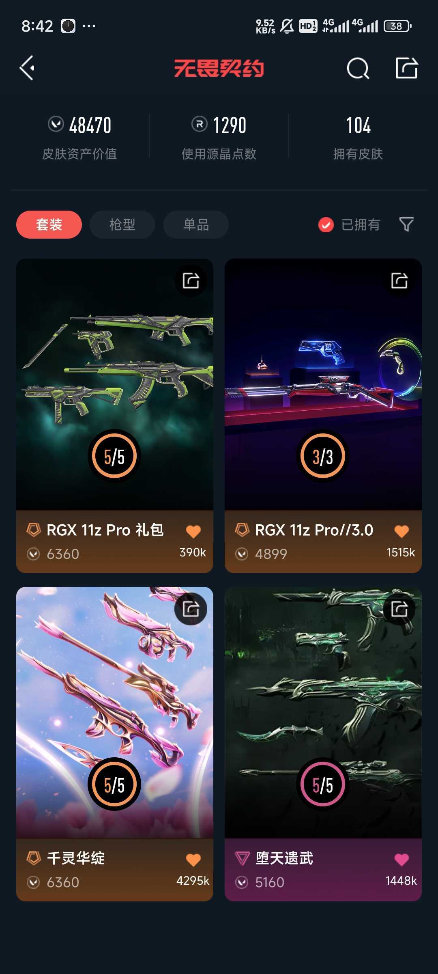Share the RGX 11z Pro//3.0 card
Screen dimensions: 438x974
pos(399,280)
